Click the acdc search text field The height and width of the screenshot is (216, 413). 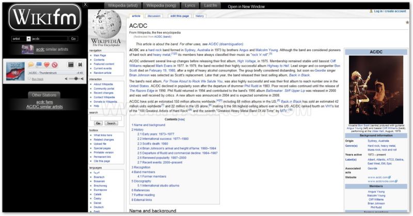pos(50,39)
